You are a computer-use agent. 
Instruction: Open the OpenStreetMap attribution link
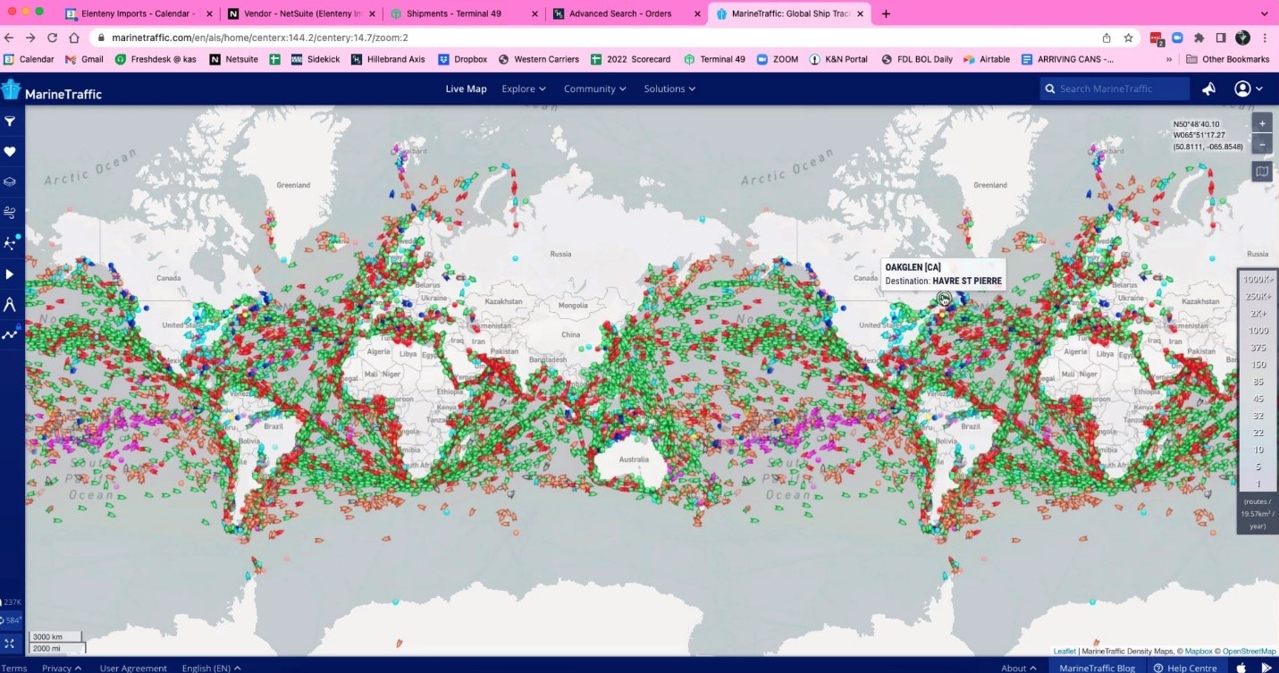[1249, 652]
